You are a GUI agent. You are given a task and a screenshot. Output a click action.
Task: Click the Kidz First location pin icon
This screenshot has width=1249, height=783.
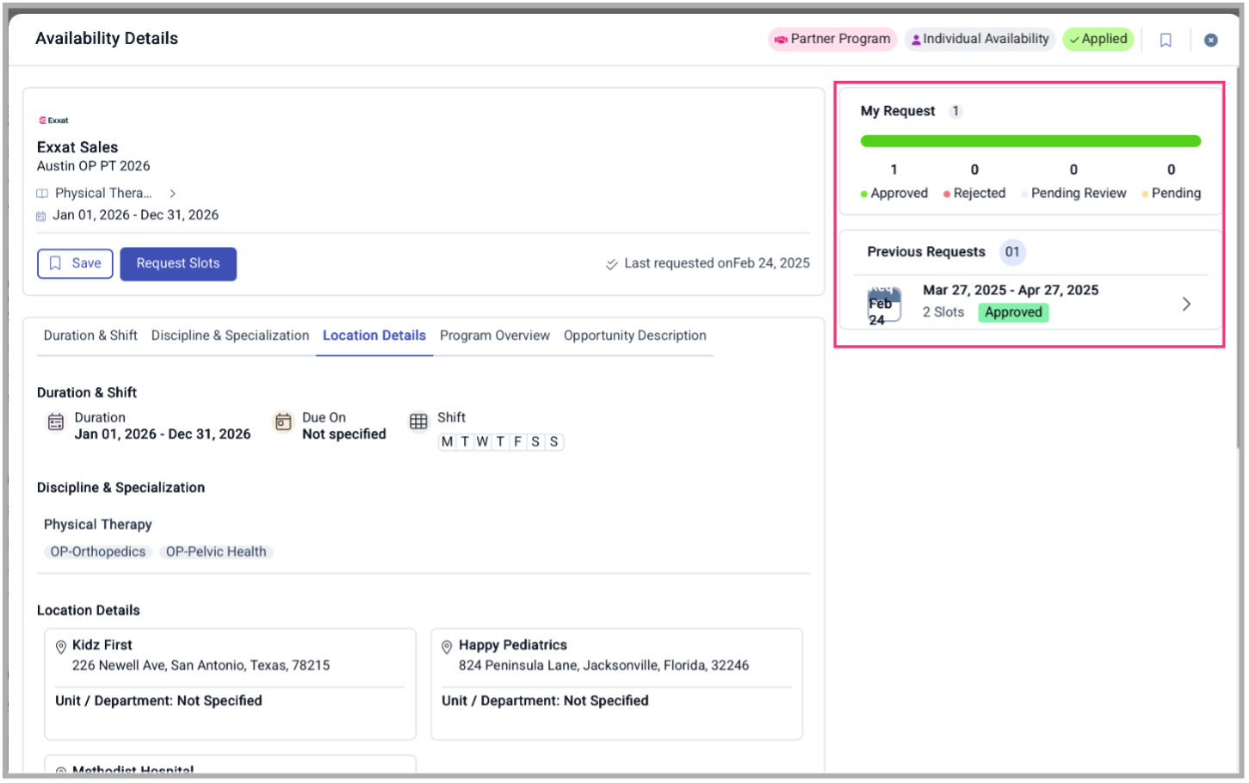coord(61,647)
